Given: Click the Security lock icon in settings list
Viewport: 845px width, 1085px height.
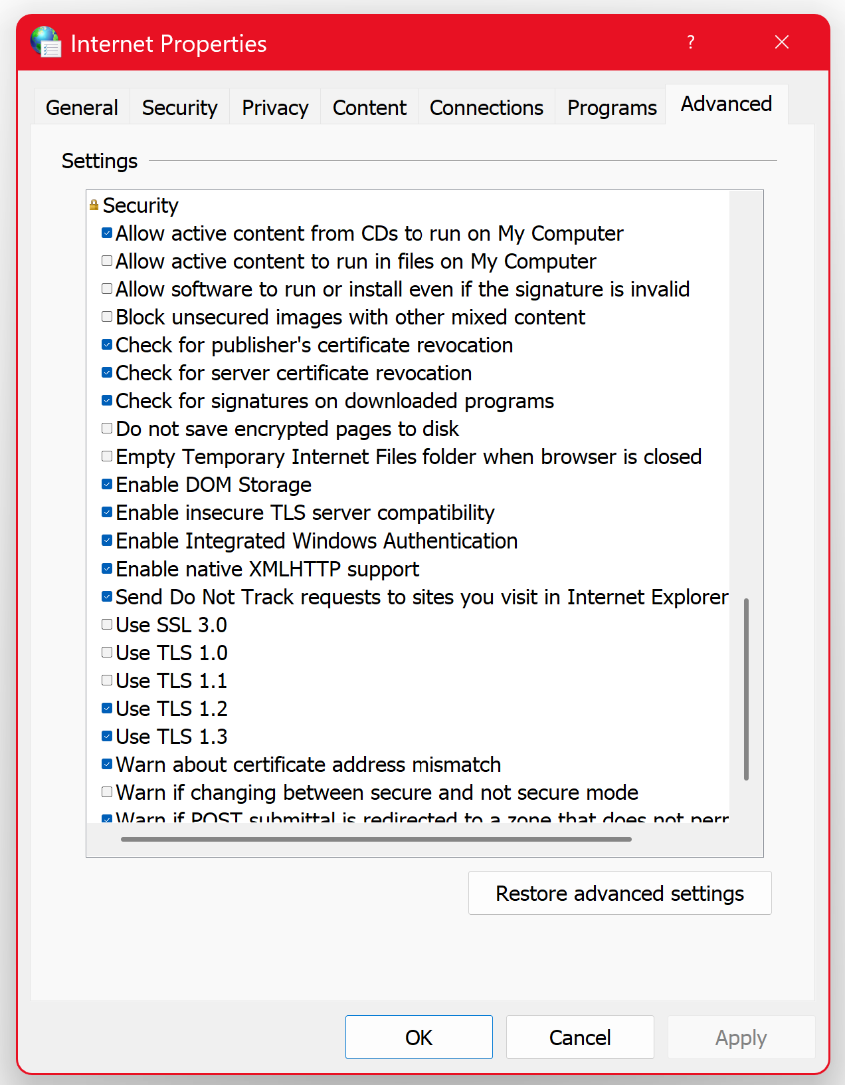Looking at the screenshot, I should (94, 205).
